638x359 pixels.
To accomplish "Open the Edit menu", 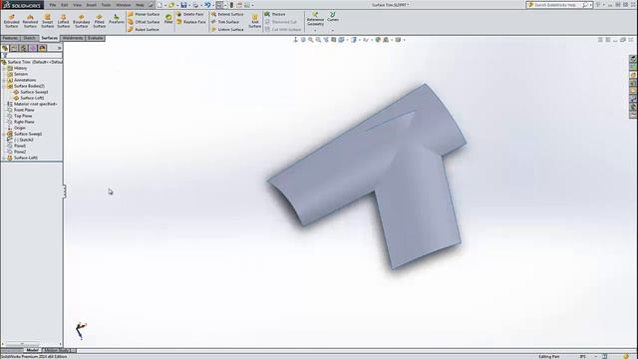I will [64, 5].
